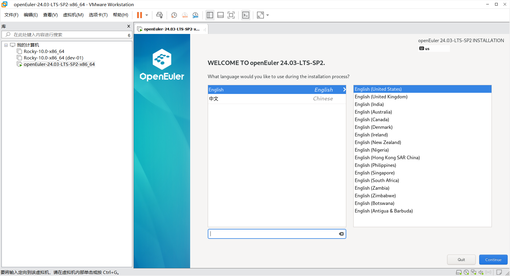Toggle the library sidebar view

click(x=210, y=15)
